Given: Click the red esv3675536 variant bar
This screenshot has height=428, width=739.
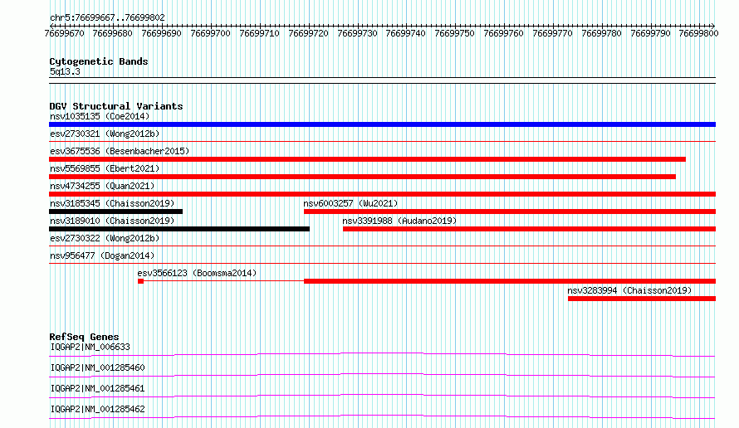Looking at the screenshot, I should pyautogui.click(x=367, y=159).
